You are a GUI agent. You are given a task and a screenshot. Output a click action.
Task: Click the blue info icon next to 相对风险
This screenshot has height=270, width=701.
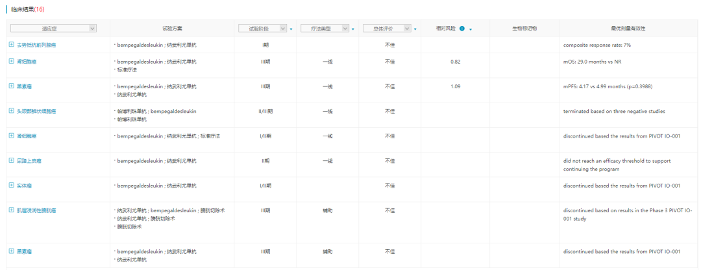tap(461, 29)
